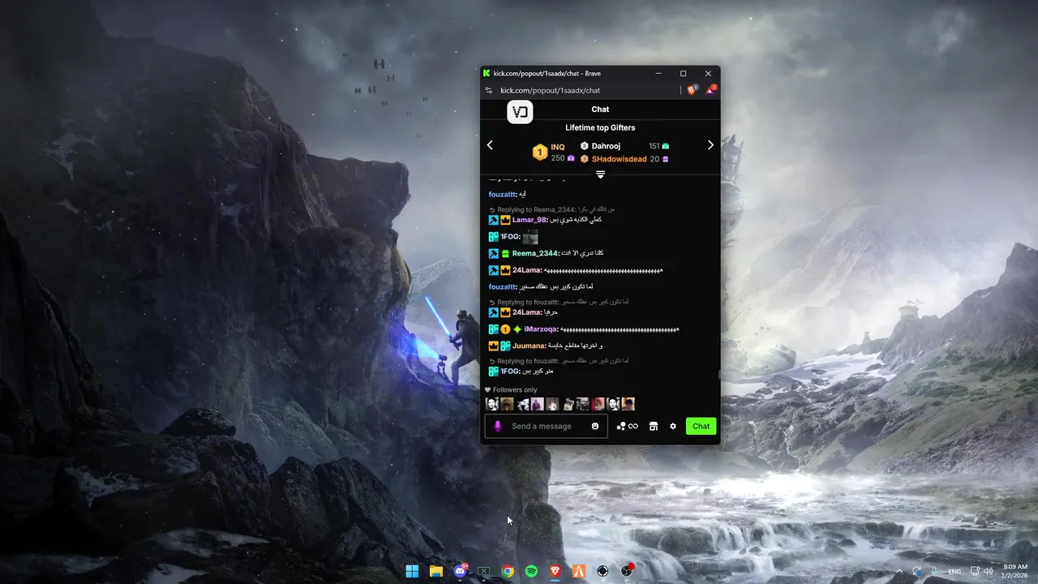Open Discord from the taskbar

point(461,571)
